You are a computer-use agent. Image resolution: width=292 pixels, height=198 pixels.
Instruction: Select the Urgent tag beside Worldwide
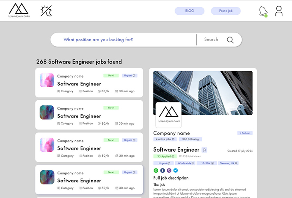tap(163, 163)
